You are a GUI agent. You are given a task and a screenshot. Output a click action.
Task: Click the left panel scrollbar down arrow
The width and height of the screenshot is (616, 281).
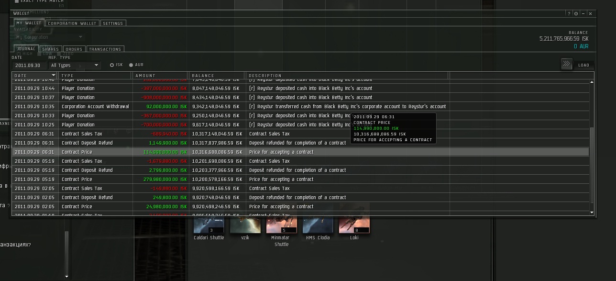(x=66, y=276)
